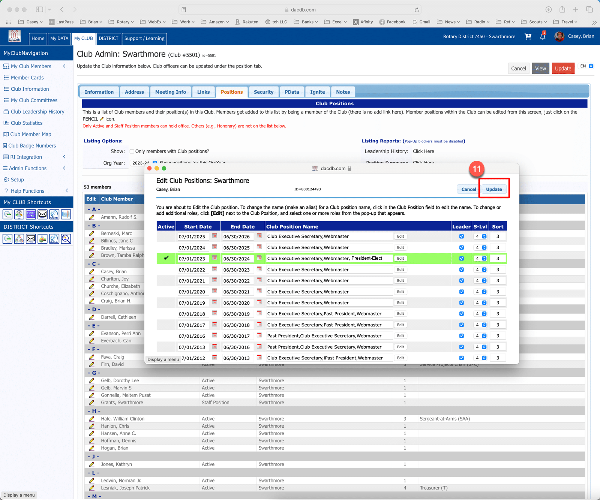Click Sort field for 07/01/2021 row
Viewport: 600px width, 500px height.
(498, 281)
